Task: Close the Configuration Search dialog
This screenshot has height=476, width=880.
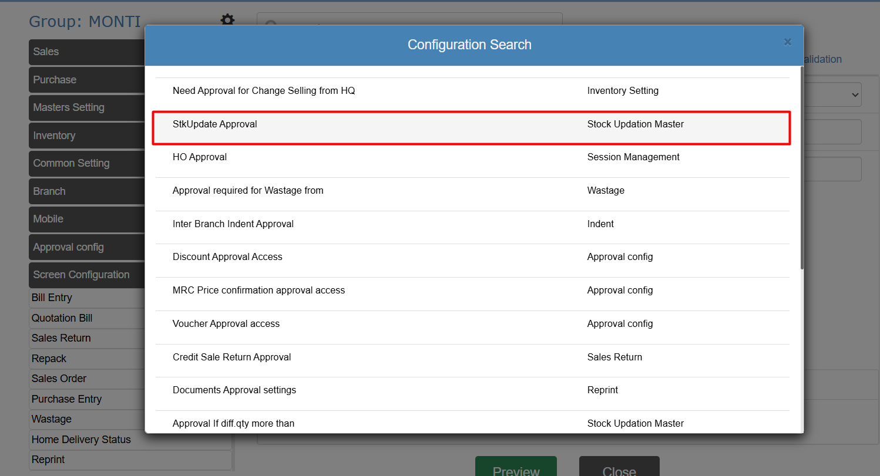Action: click(788, 42)
